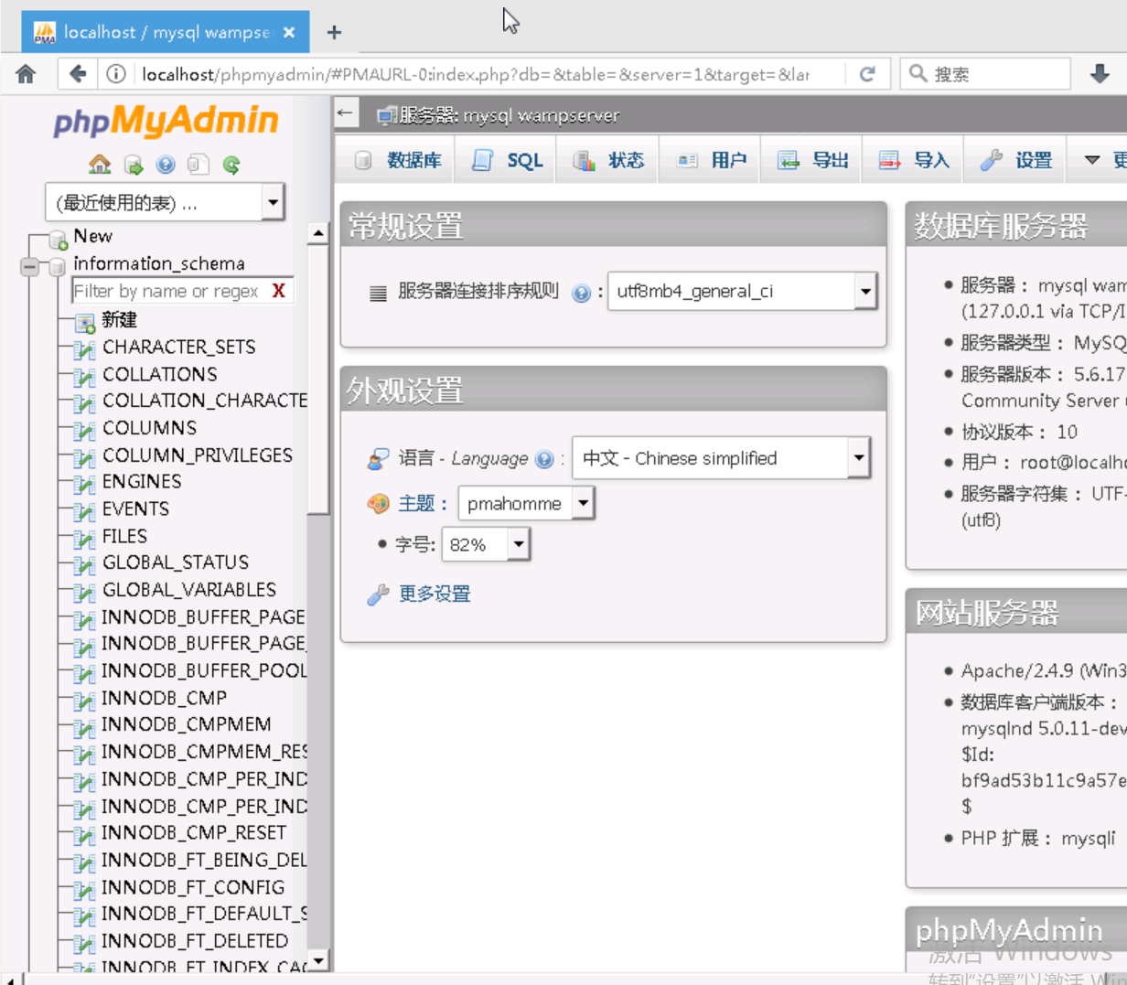Viewport: 1127px width, 985px height.
Task: Switch to the SQL tab
Action: pos(508,160)
